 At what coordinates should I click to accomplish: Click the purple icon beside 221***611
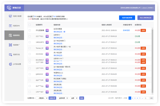tap(47, 36)
